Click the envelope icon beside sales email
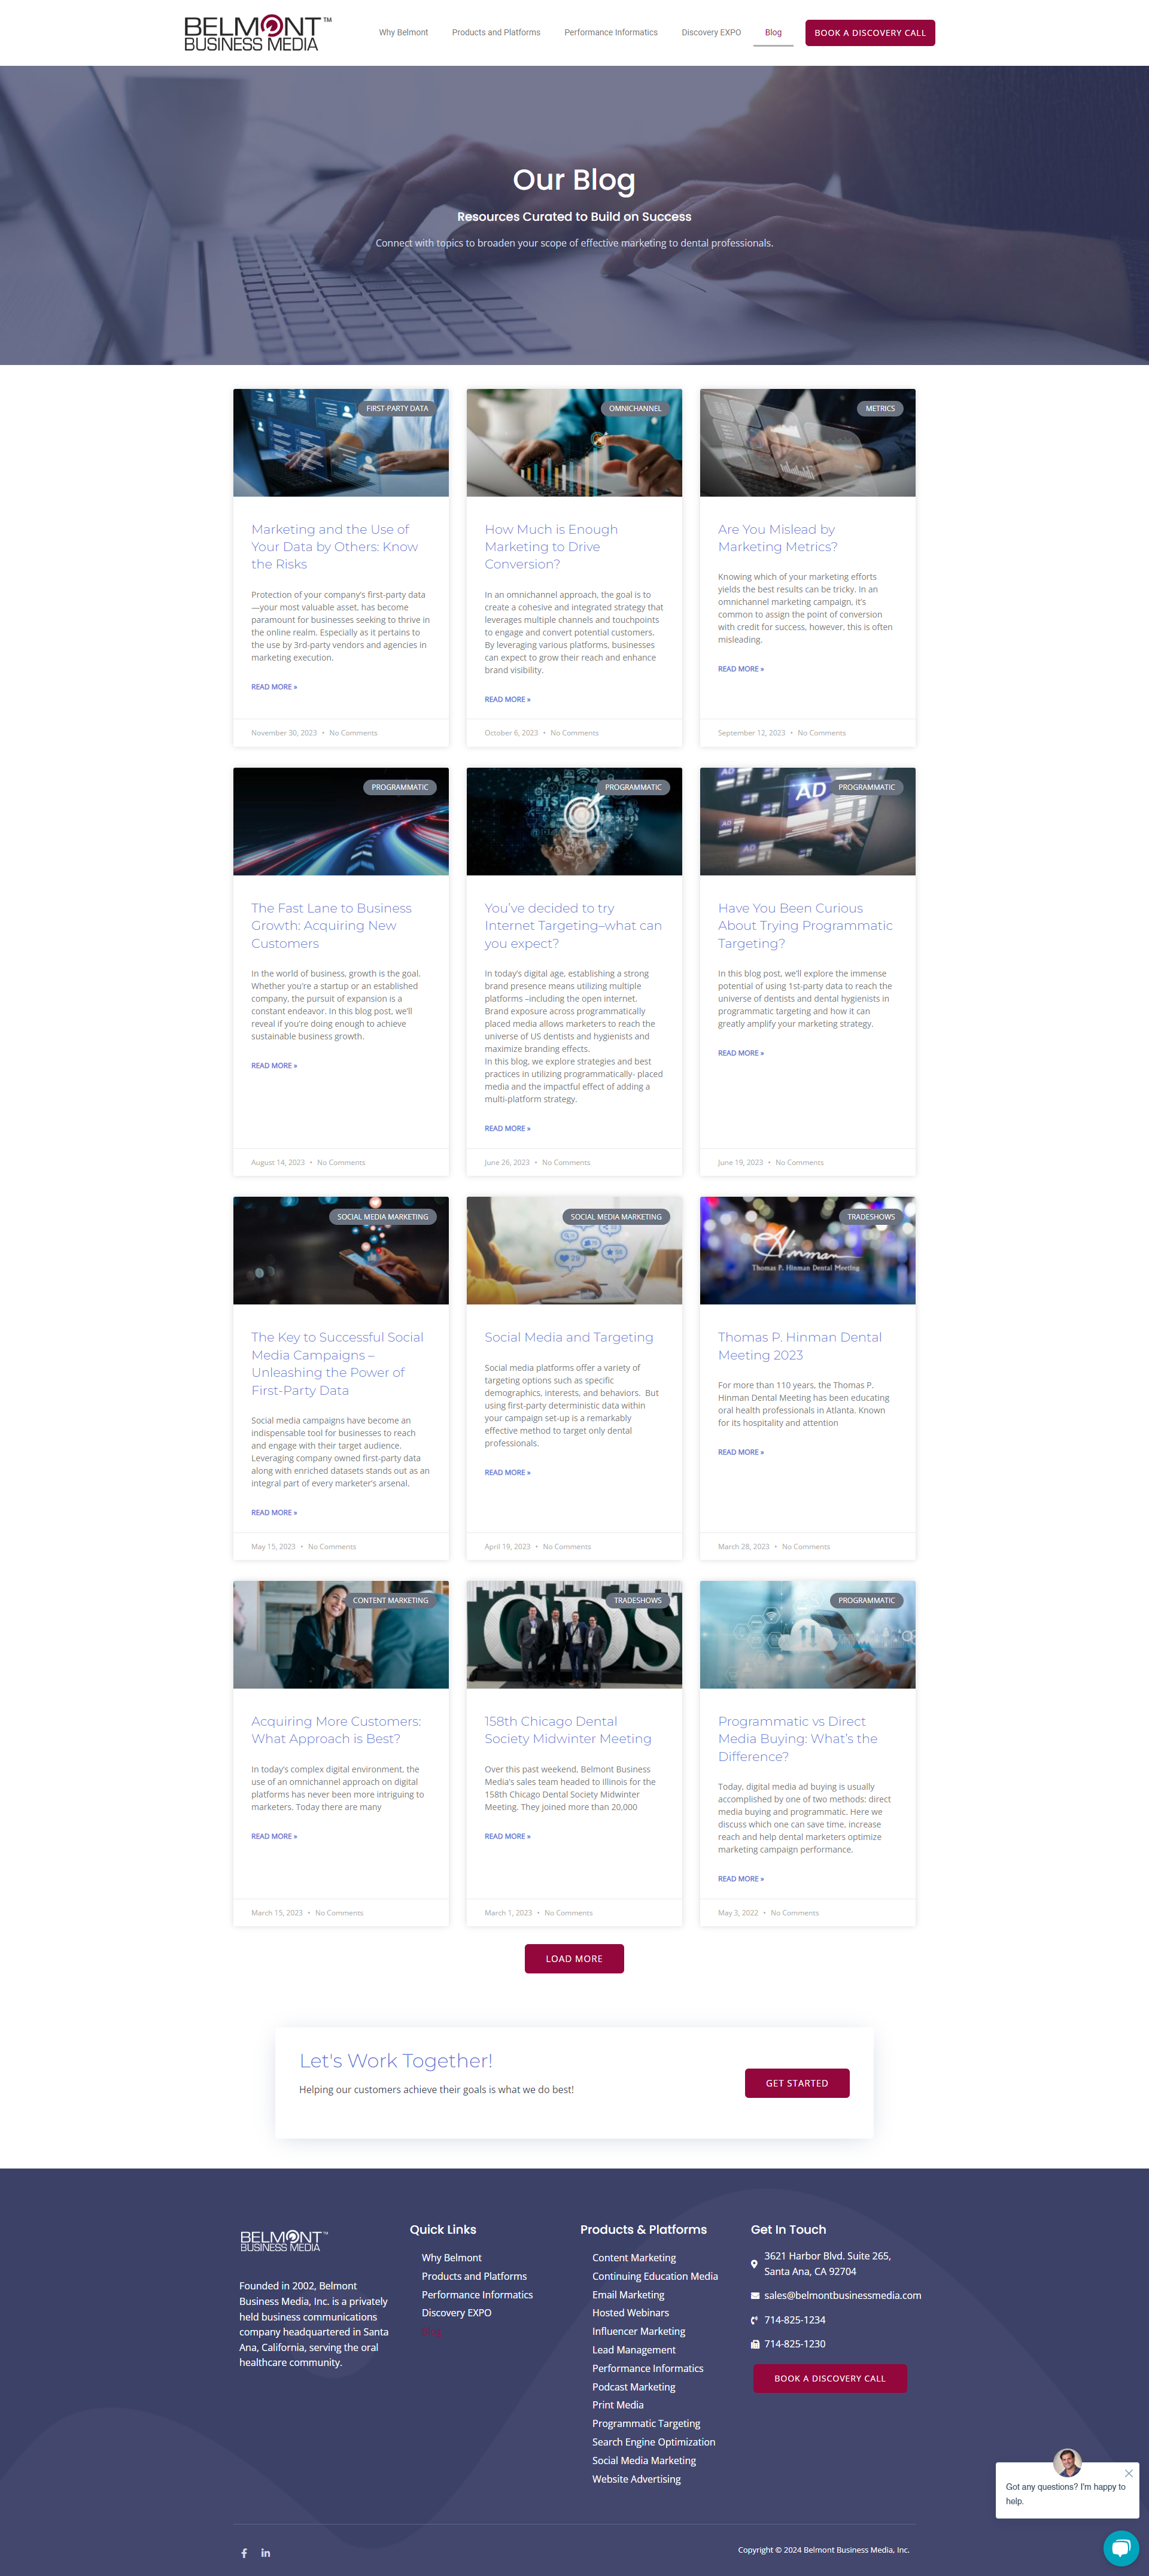The width and height of the screenshot is (1149, 2576). click(x=755, y=2295)
